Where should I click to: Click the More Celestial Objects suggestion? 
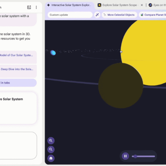click(x=119, y=15)
